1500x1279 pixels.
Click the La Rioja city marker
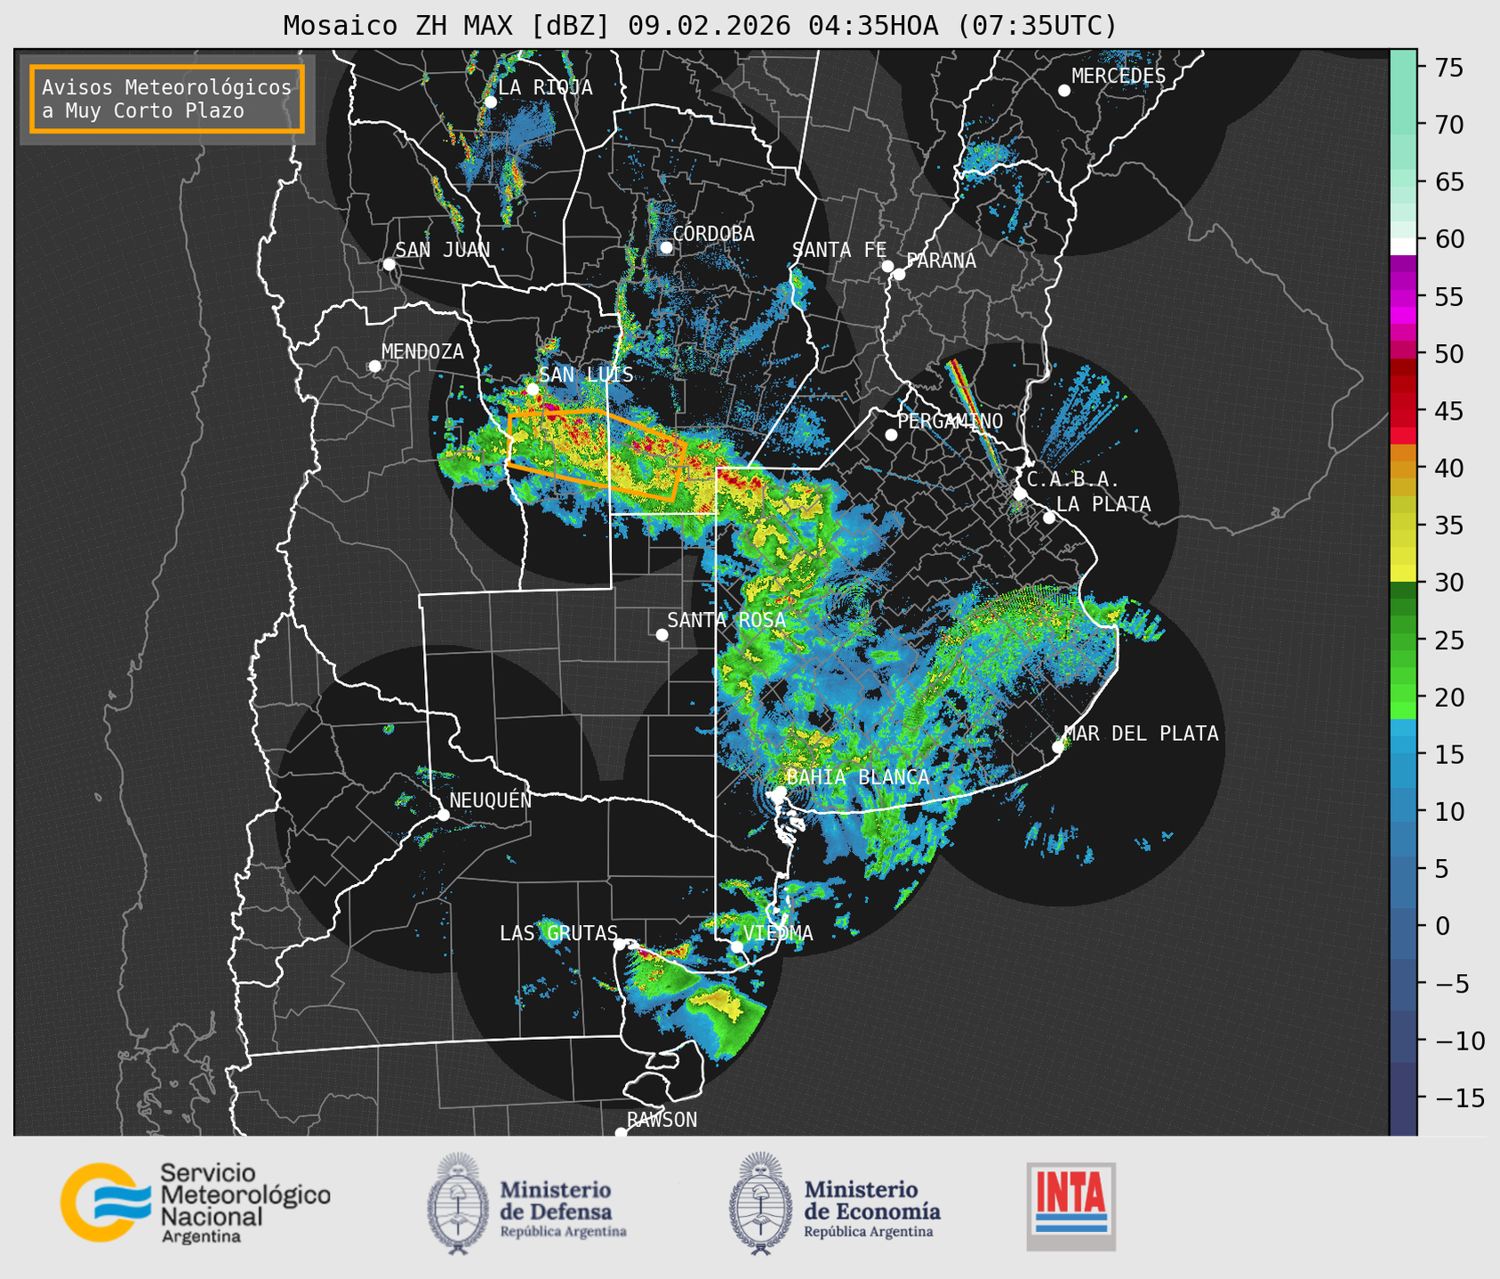[490, 101]
